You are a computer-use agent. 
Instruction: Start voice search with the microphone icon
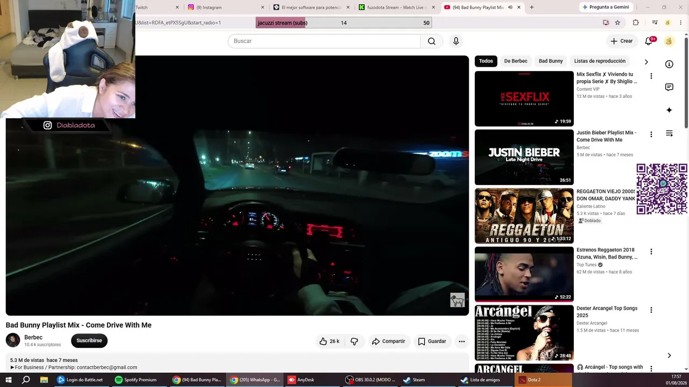456,41
